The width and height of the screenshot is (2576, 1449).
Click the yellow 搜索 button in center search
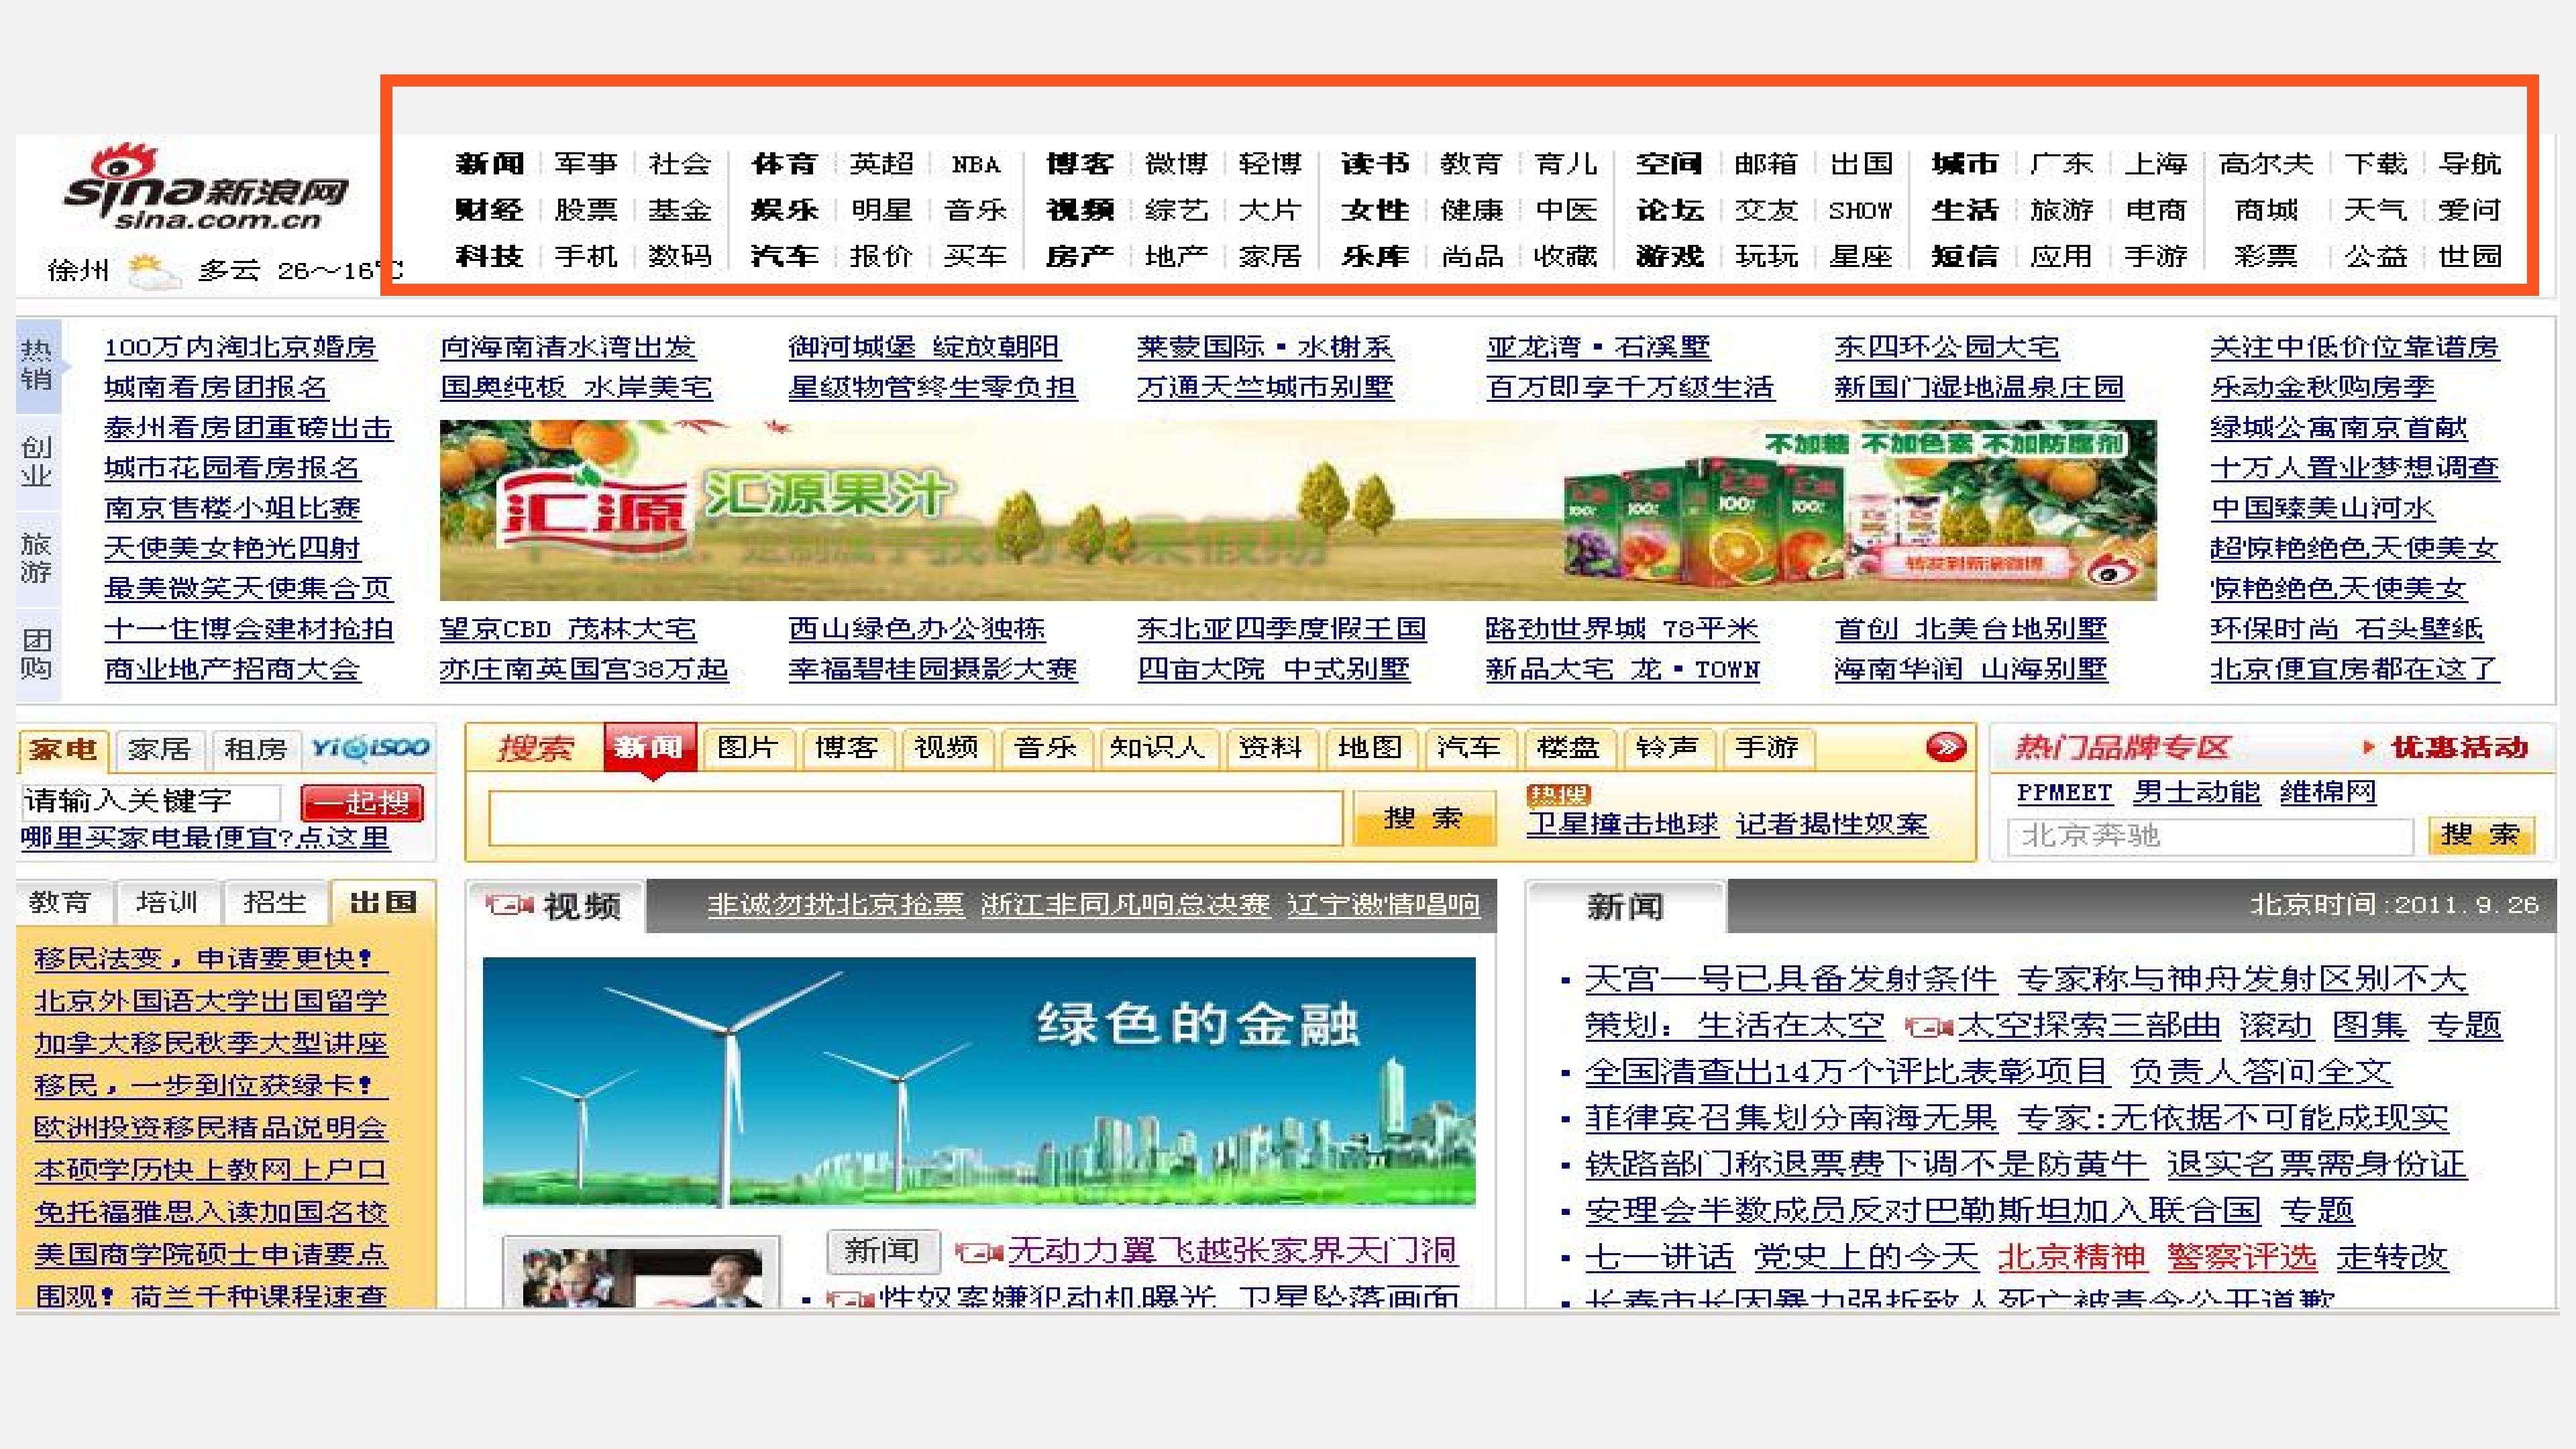[1424, 818]
